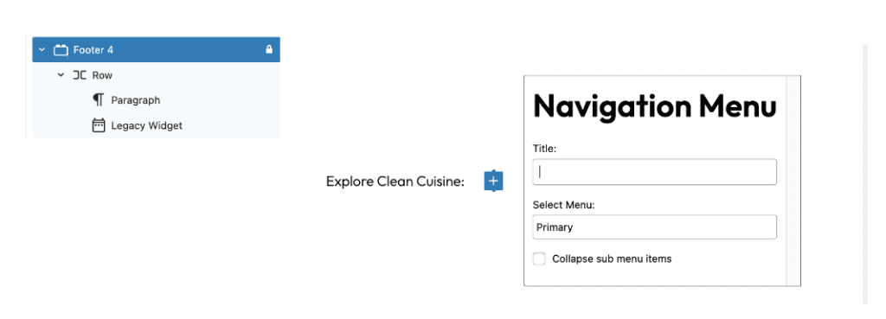Click the widget's vertical scrollbar strip
Image resolution: width=886 pixels, height=319 pixels.
tap(793, 181)
